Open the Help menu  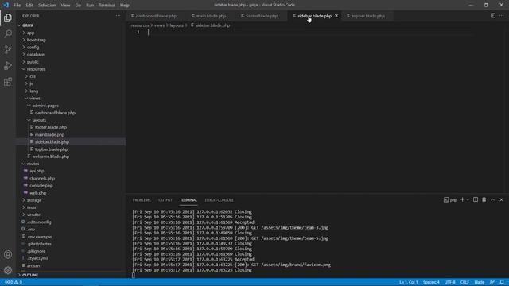point(125,6)
